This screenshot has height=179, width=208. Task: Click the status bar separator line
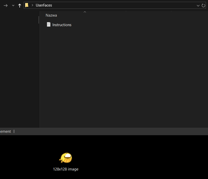[14, 131]
